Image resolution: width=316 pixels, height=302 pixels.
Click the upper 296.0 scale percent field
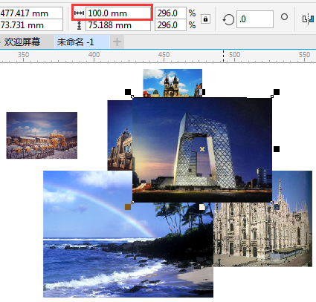[x=170, y=13]
